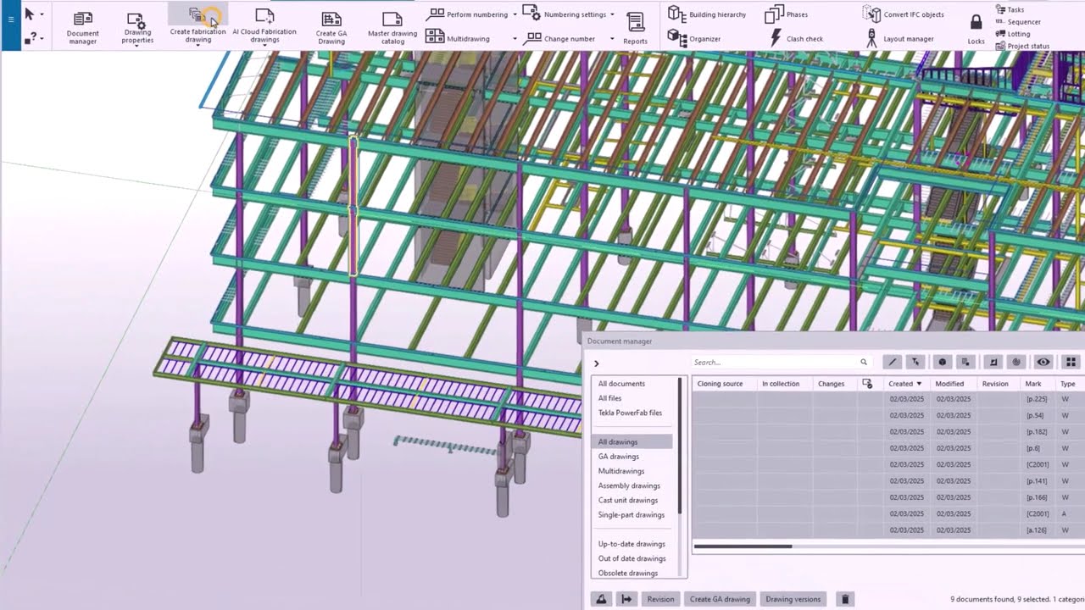Select All files category
This screenshot has height=610, width=1085.
(609, 398)
